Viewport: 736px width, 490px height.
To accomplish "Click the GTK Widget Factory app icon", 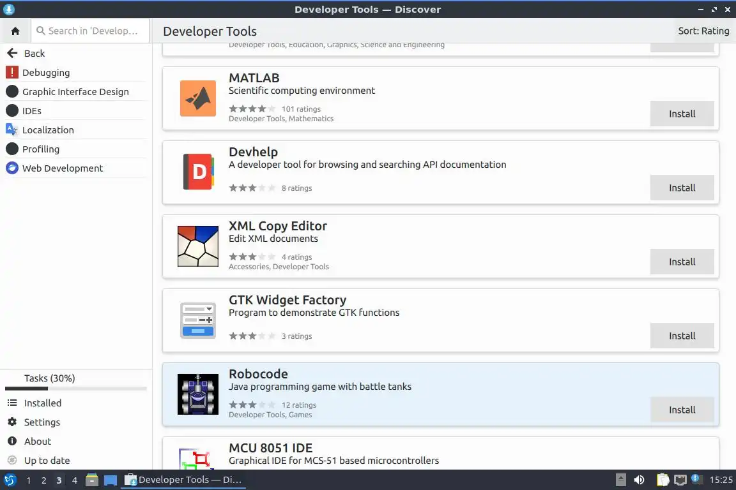I will (198, 320).
